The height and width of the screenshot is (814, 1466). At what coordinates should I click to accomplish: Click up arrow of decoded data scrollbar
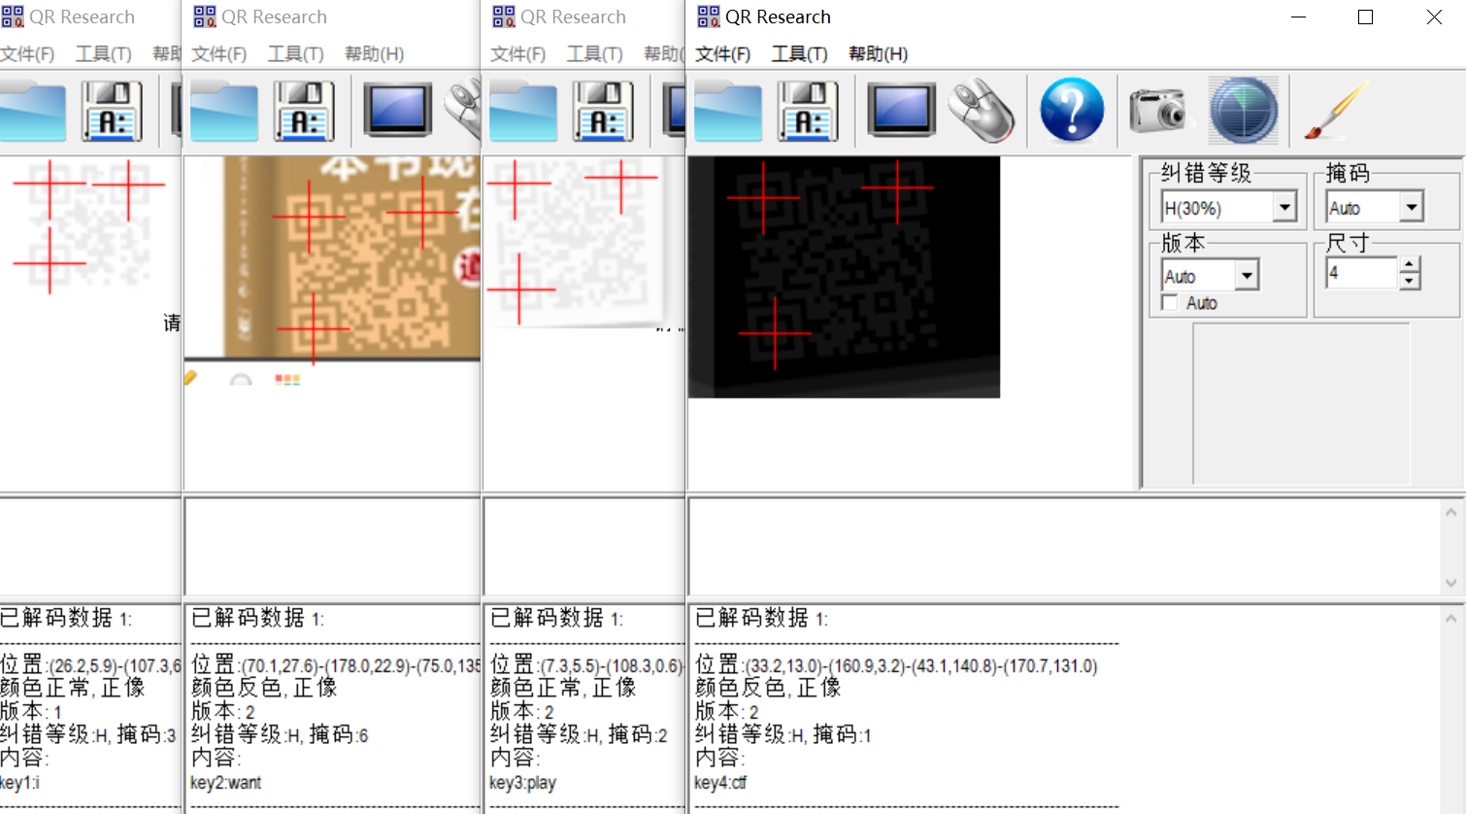pos(1450,618)
